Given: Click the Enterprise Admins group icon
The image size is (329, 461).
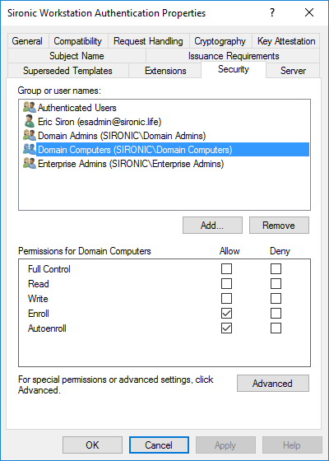Looking at the screenshot, I should 30,164.
